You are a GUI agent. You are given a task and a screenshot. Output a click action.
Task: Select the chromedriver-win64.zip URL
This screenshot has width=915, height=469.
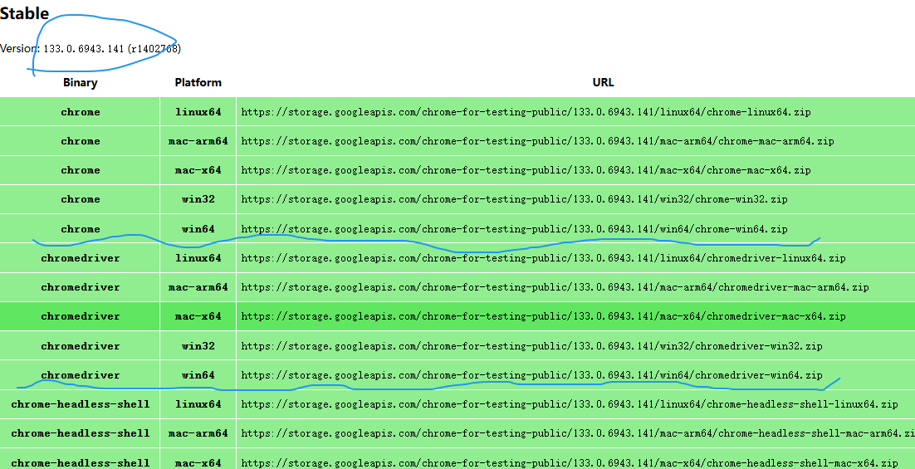[531, 375]
